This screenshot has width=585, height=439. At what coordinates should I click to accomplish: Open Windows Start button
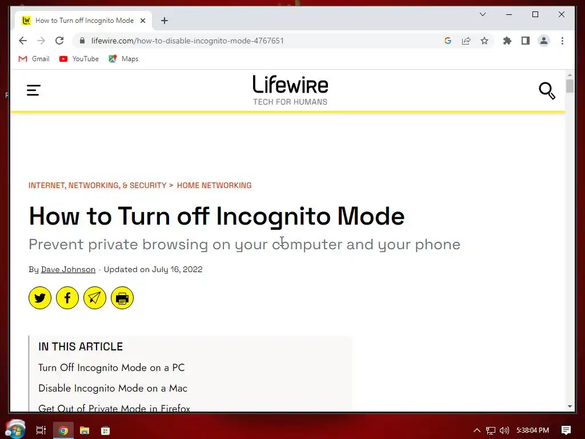(x=15, y=430)
